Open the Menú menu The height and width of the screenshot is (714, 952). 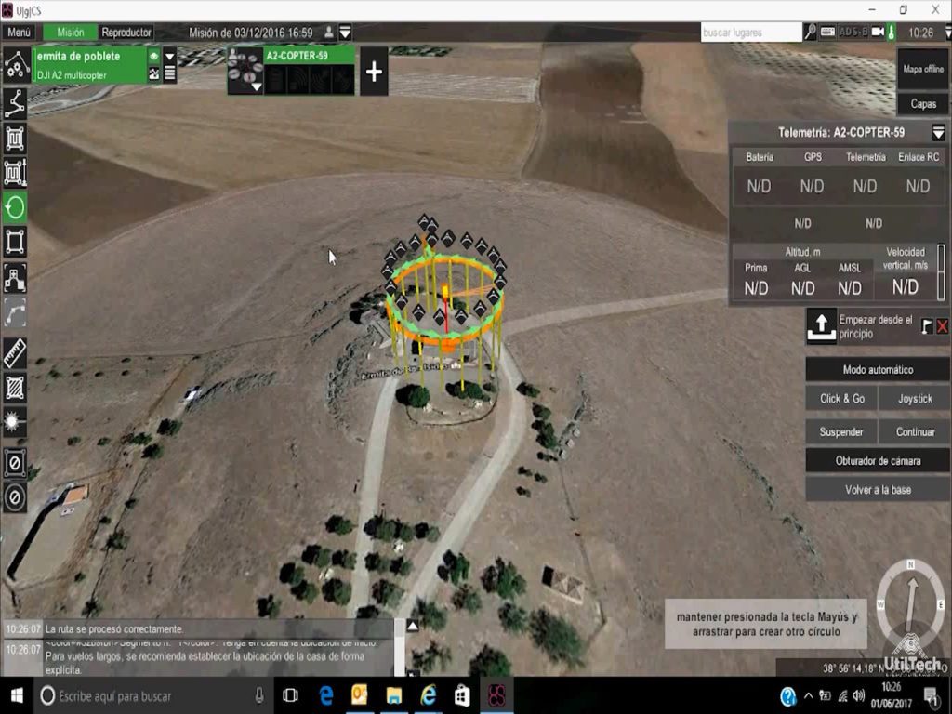(19, 33)
